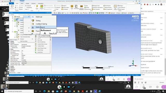Open Unit Converter tool
166x93 pixels.
96,9
